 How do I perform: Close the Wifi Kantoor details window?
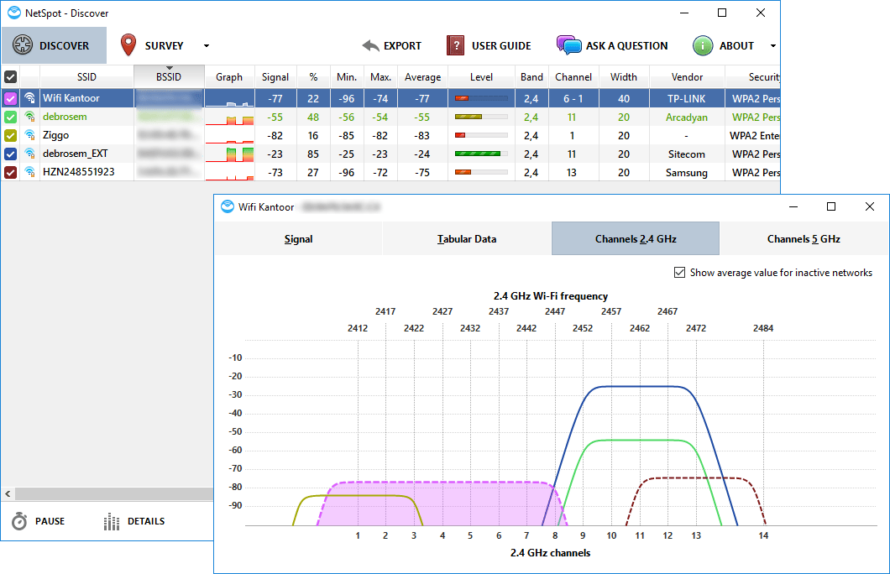(x=870, y=206)
